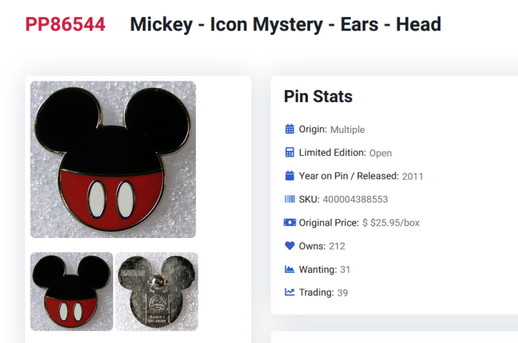Click the calendar icon beside Year on Pin
The image size is (518, 343).
290,176
